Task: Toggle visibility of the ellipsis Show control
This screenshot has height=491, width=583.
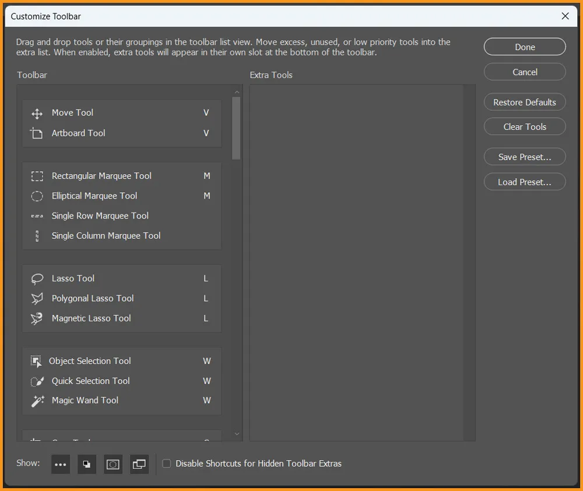Action: [60, 464]
